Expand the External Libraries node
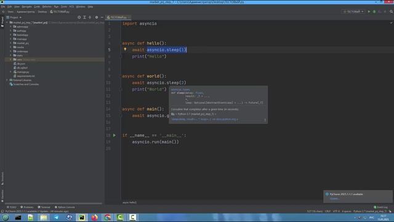The width and height of the screenshot is (394, 222). (x=7, y=80)
